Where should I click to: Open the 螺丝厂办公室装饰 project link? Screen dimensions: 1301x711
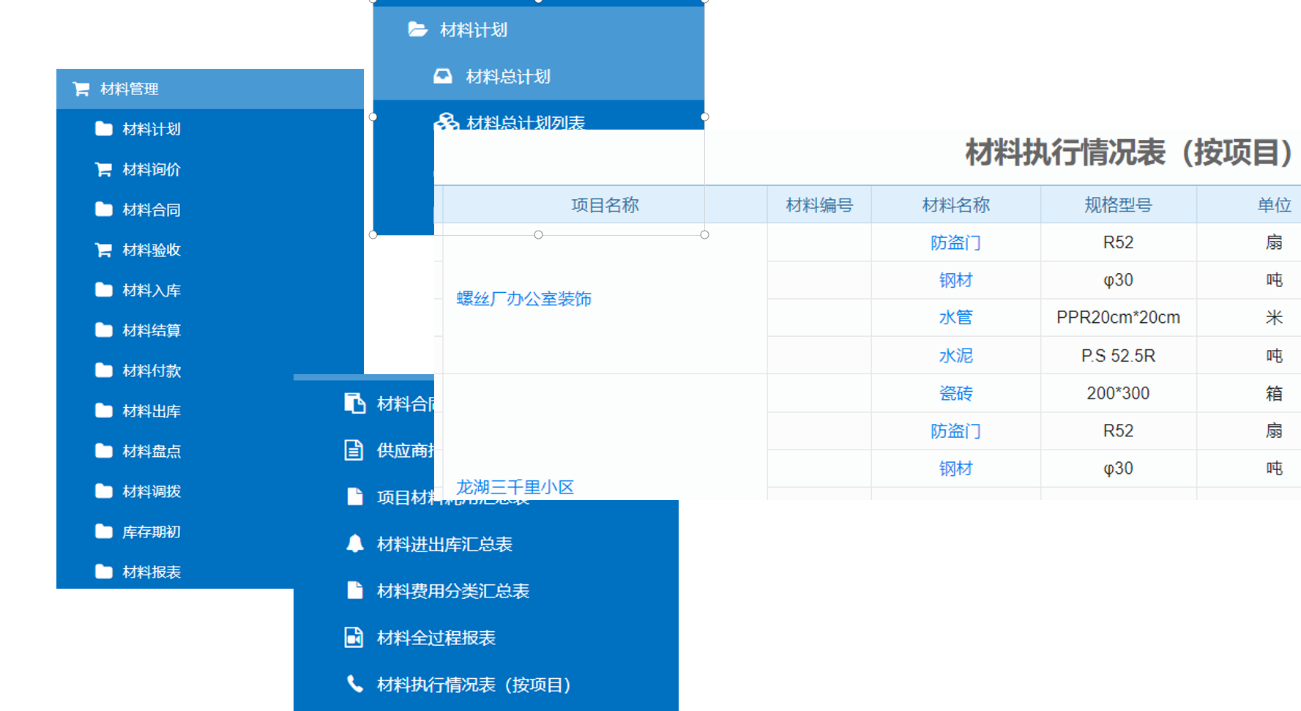[523, 299]
